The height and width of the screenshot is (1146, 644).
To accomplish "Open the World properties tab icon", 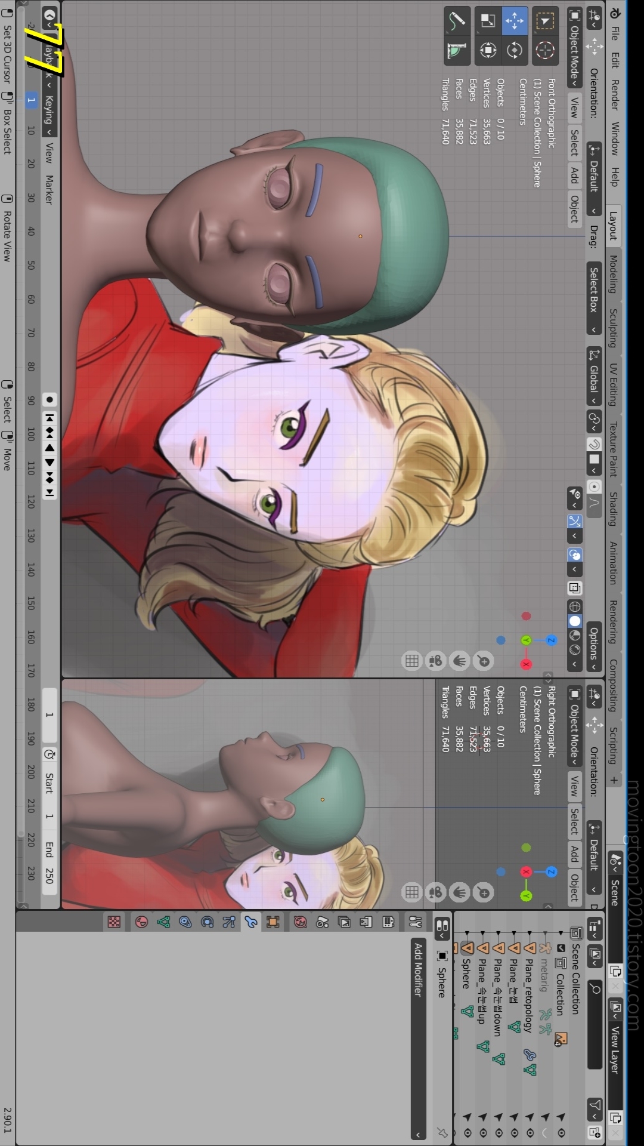I will pyautogui.click(x=300, y=922).
